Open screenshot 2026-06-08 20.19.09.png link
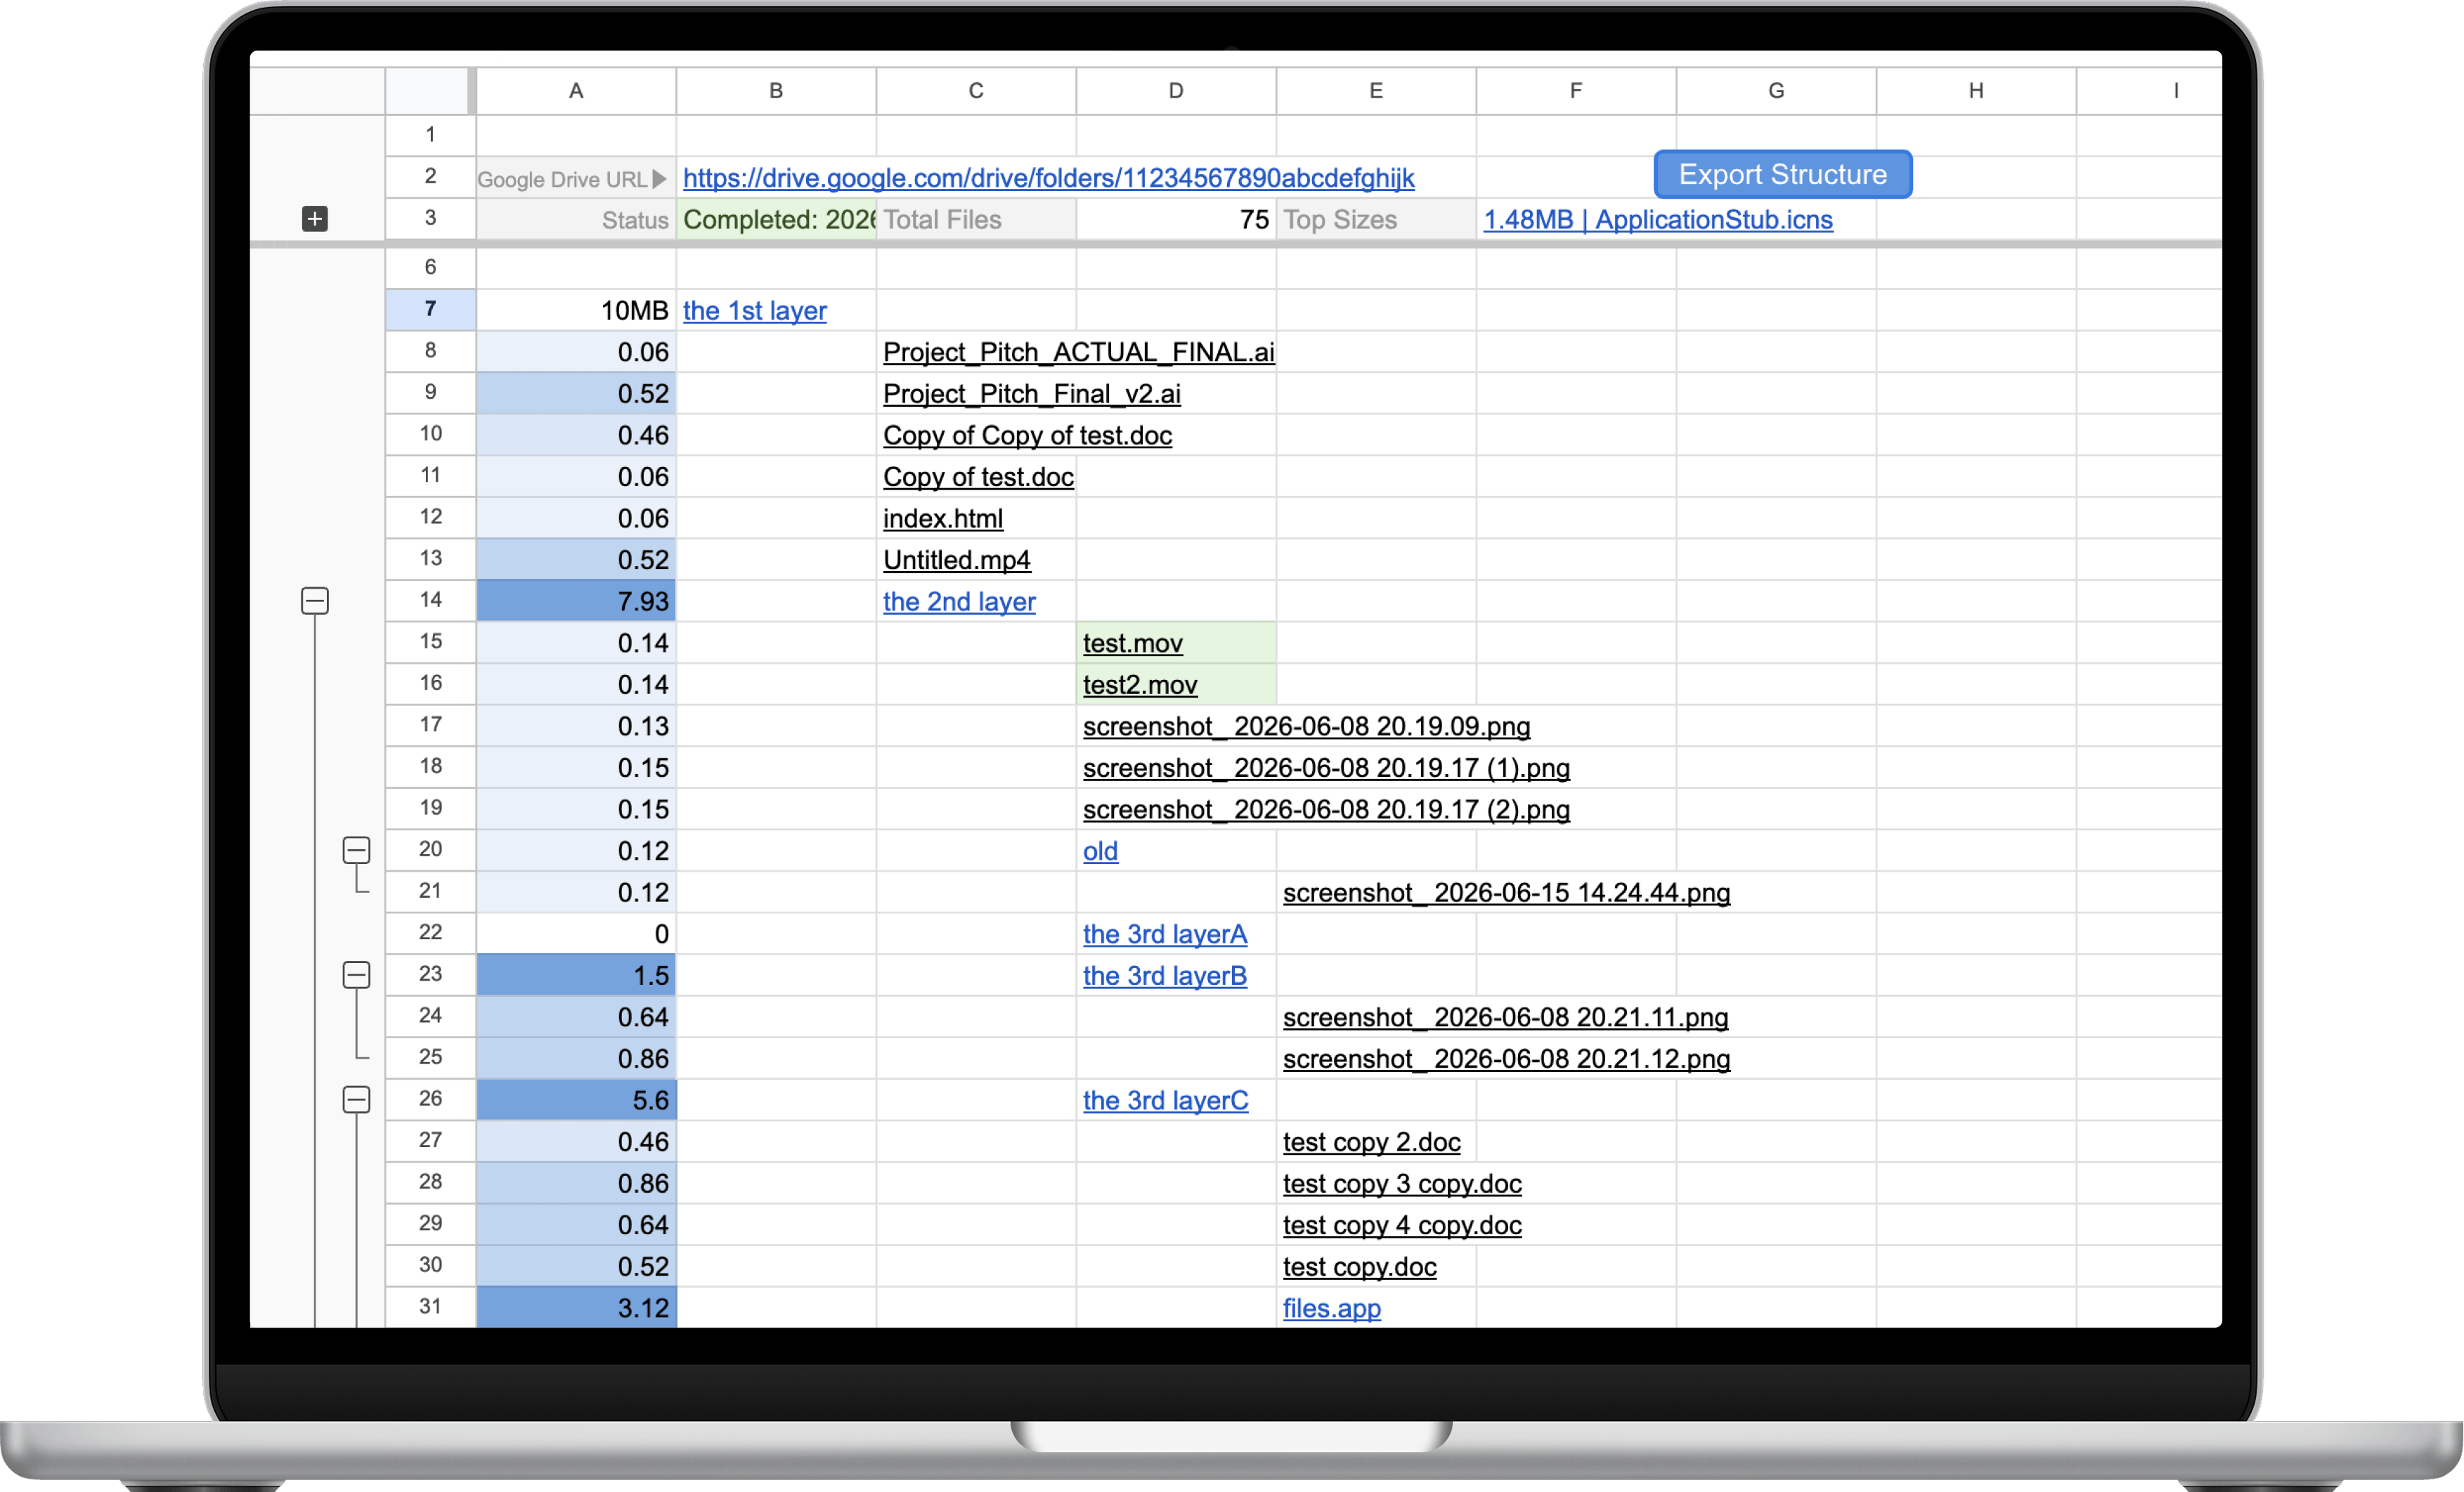 tap(1306, 726)
